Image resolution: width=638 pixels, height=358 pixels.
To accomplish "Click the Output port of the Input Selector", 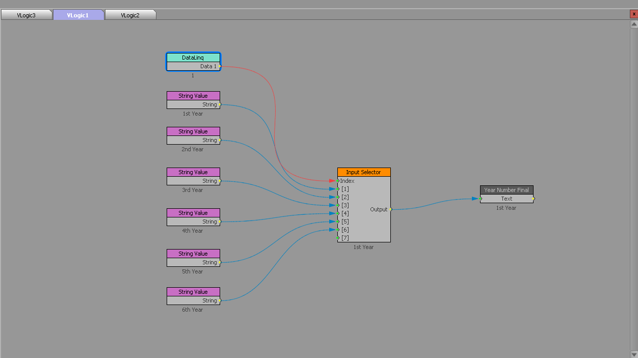I will [x=390, y=209].
